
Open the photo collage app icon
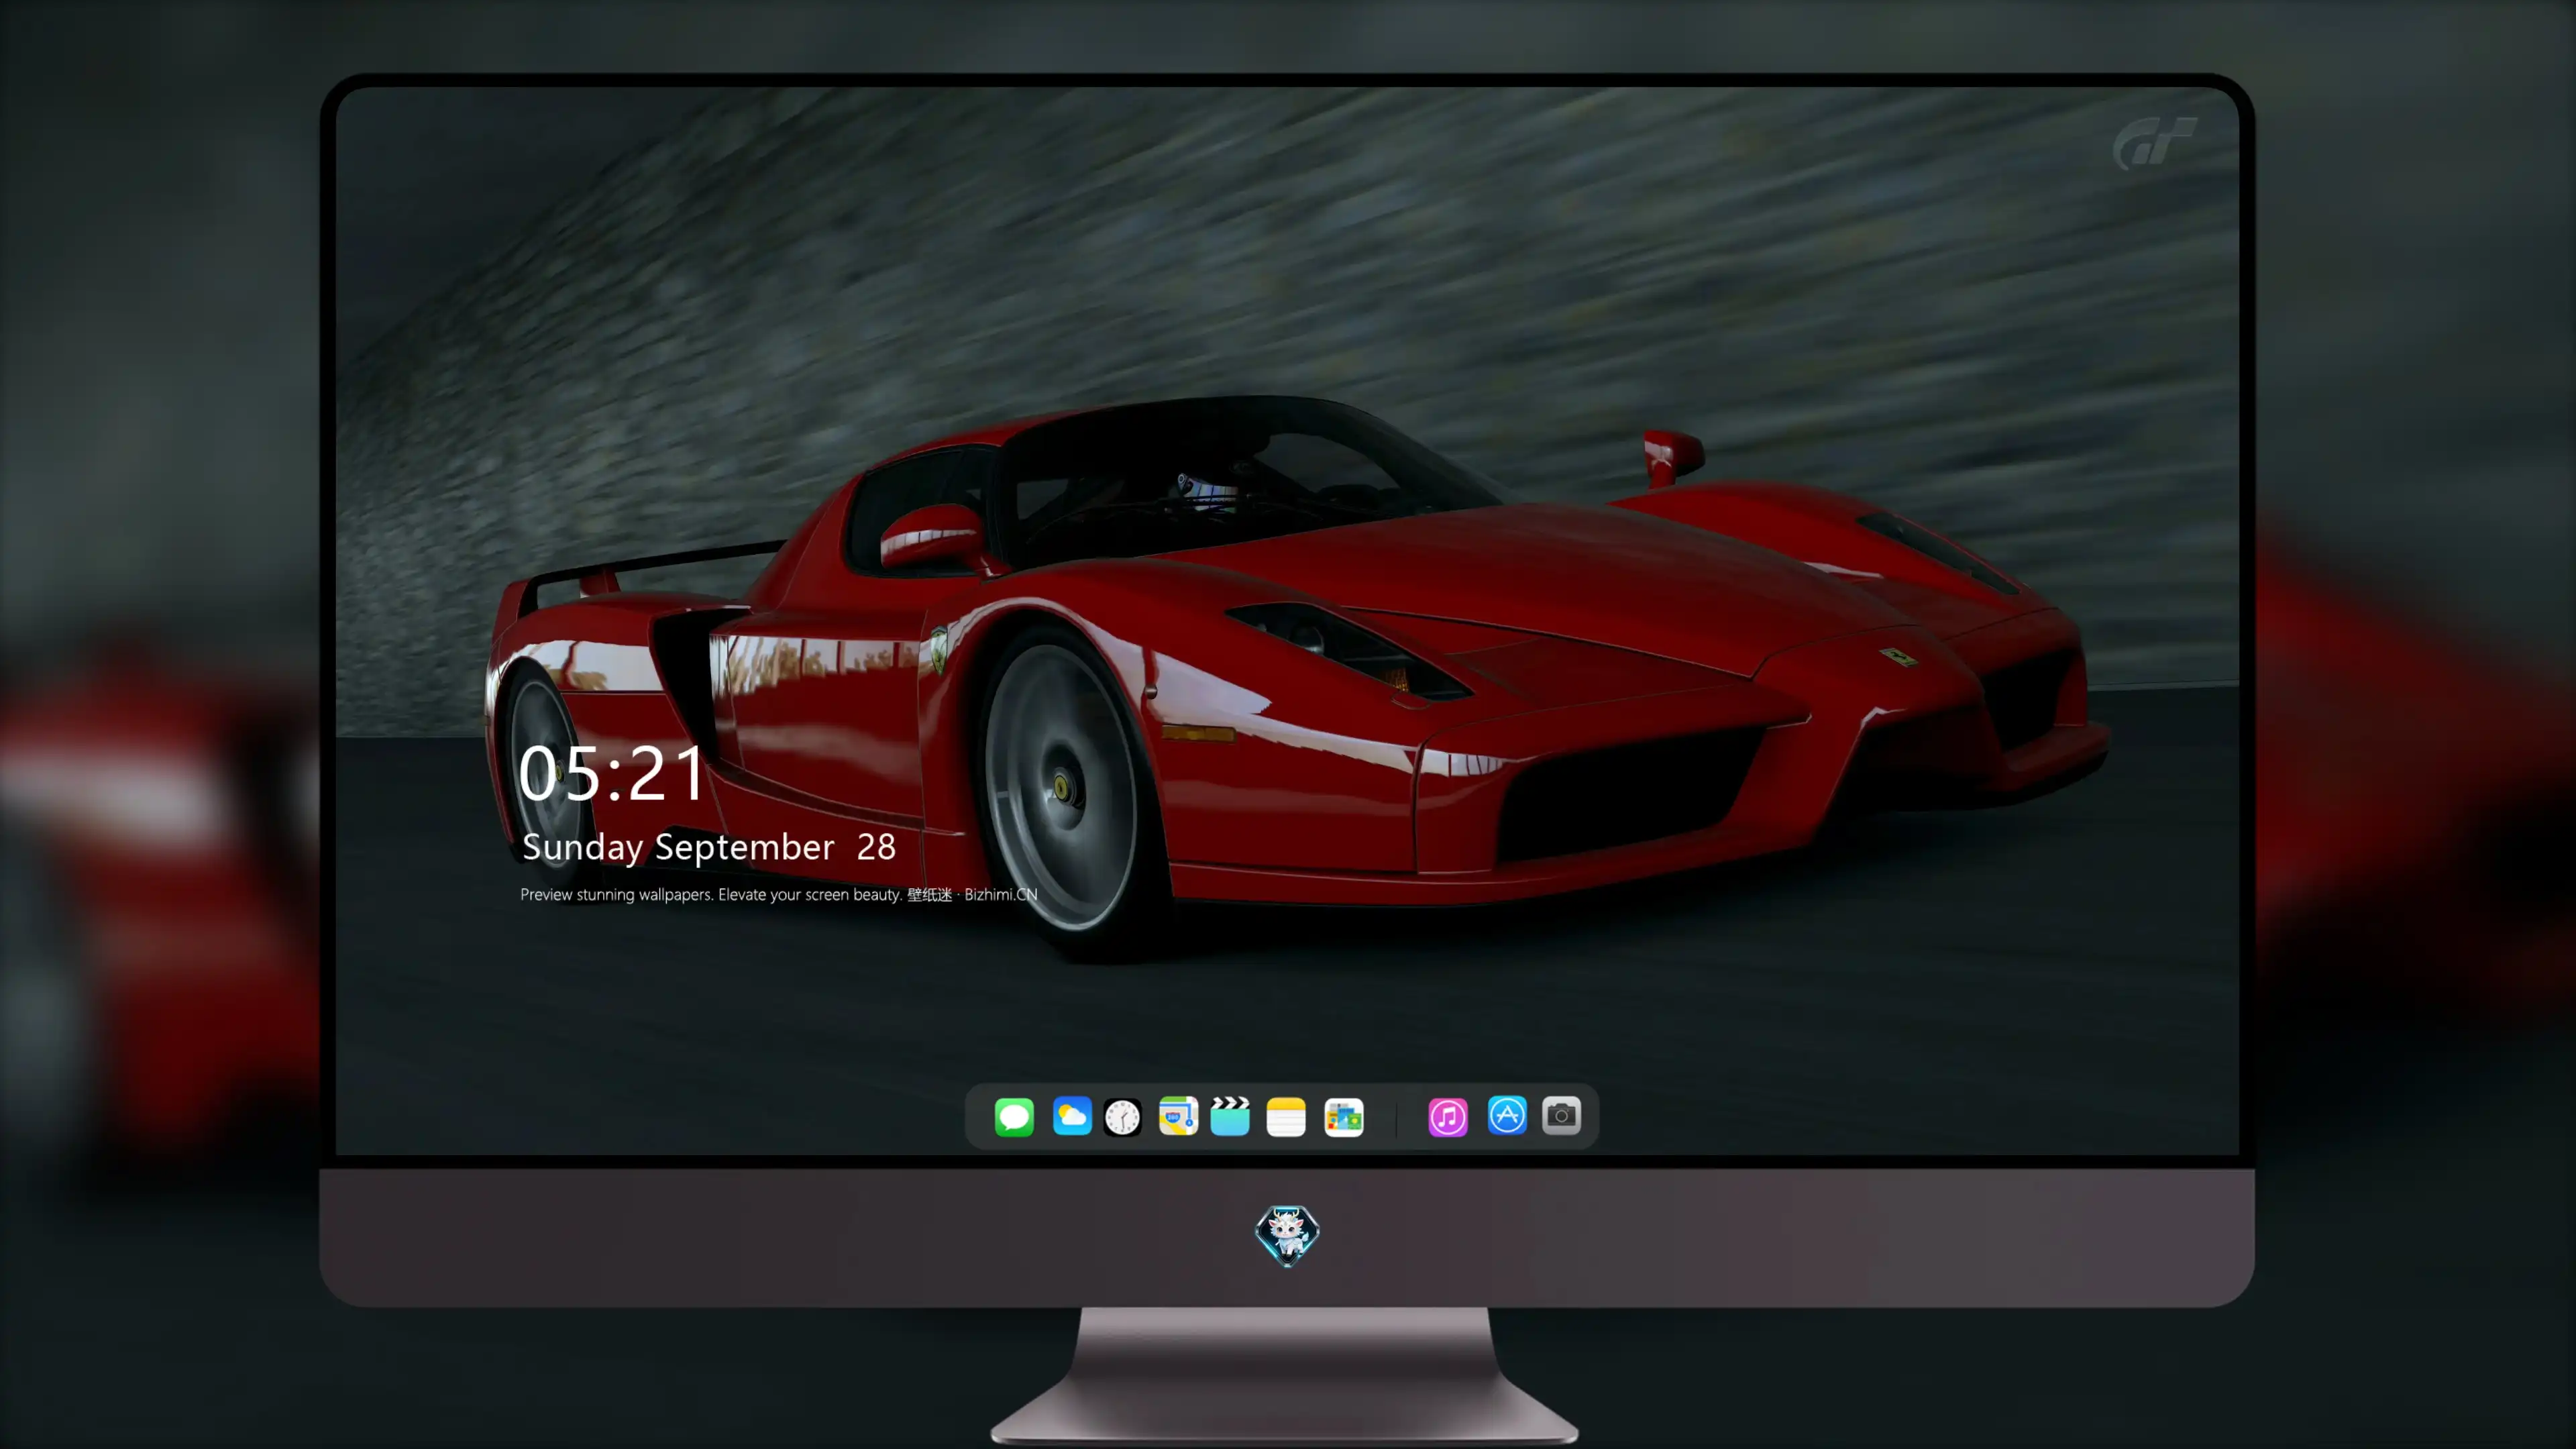(x=1343, y=1116)
